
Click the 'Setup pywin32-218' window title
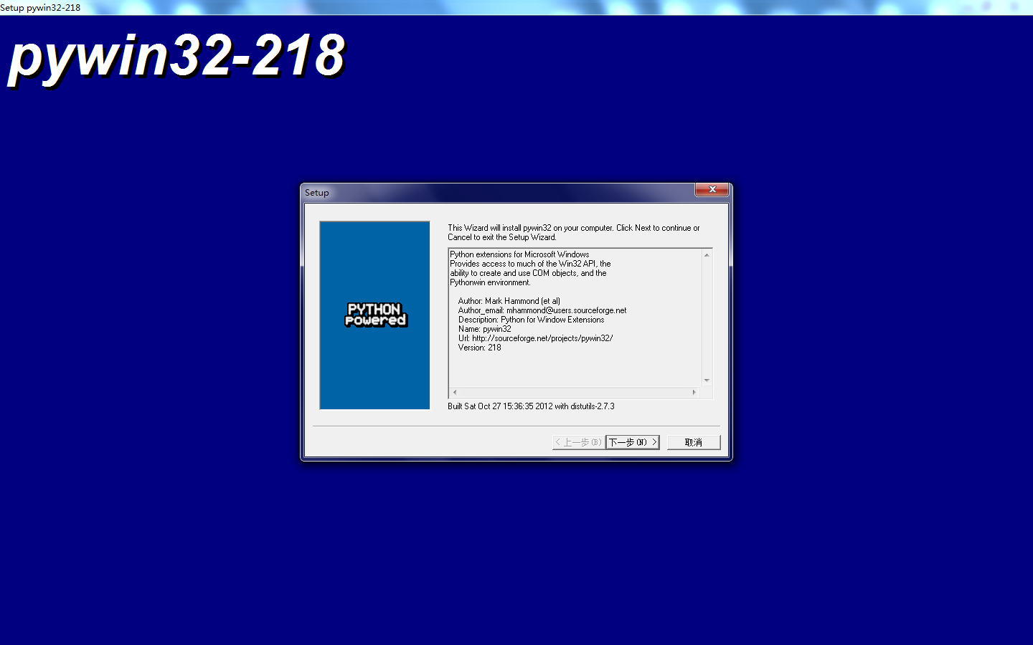click(x=40, y=7)
